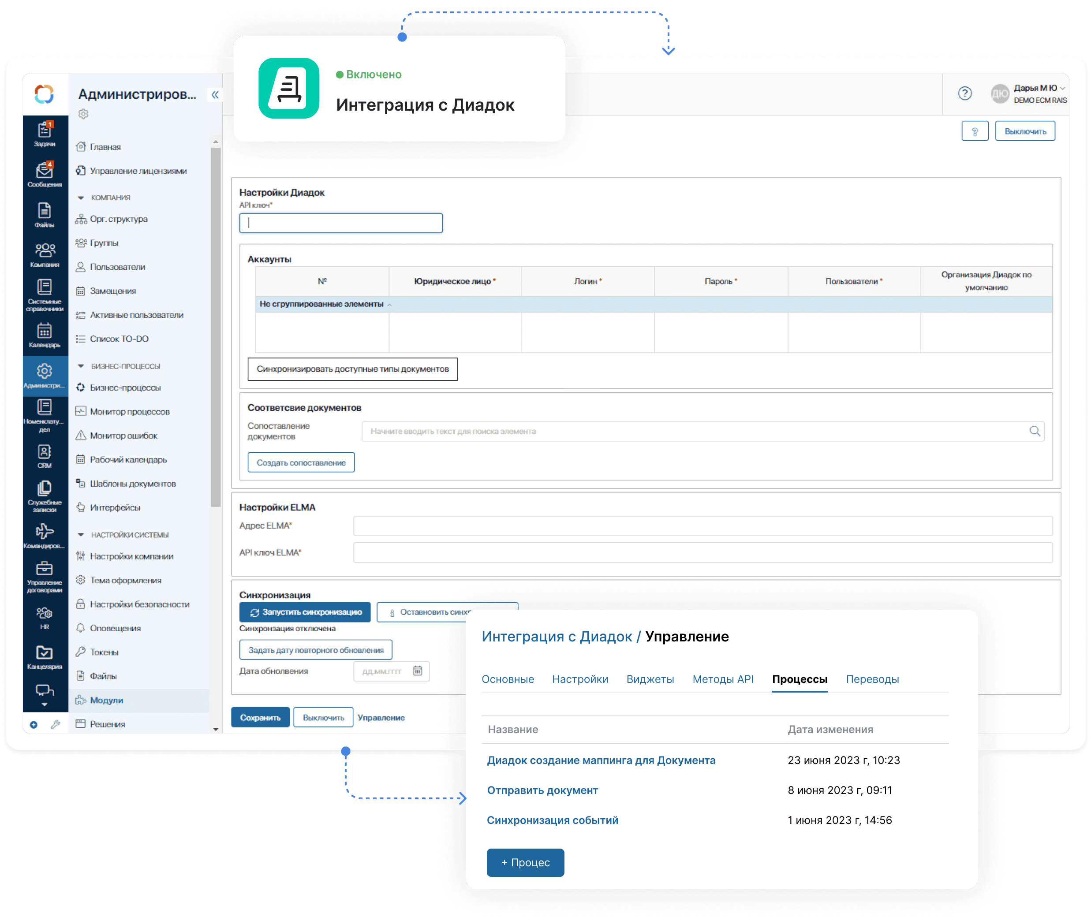Viewport: 1091px width, 924px height.
Task: Click Сохранить button
Action: coord(261,717)
